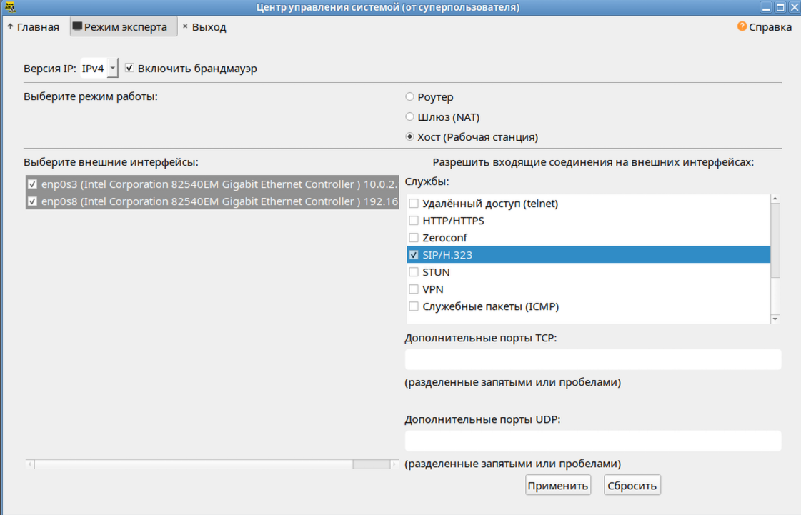This screenshot has height=515, width=801.
Task: Toggle the Включить брандмауэр checkbox
Action: click(130, 68)
